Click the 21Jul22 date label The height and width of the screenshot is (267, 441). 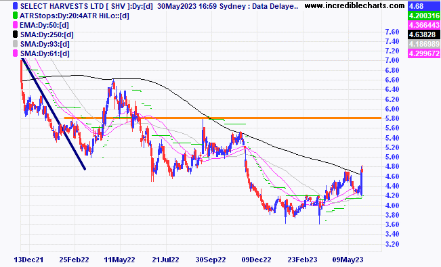[x=165, y=260]
